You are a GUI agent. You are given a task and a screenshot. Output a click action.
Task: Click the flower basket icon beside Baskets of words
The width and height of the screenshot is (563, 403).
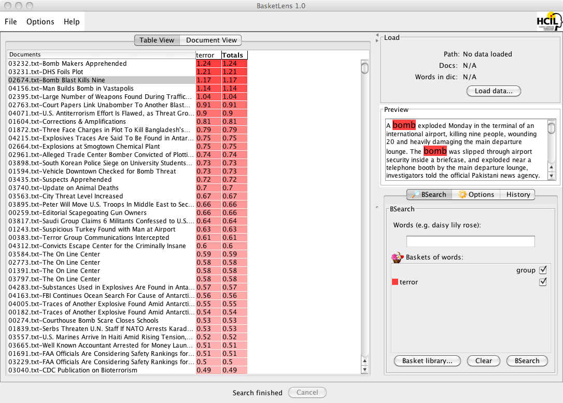[x=397, y=257]
